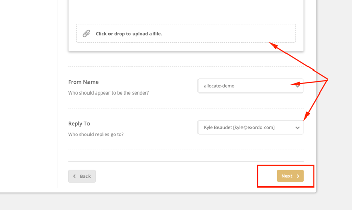Screen dimensions: 352x210
Task: Open the From Name dropdown
Action: click(x=250, y=86)
